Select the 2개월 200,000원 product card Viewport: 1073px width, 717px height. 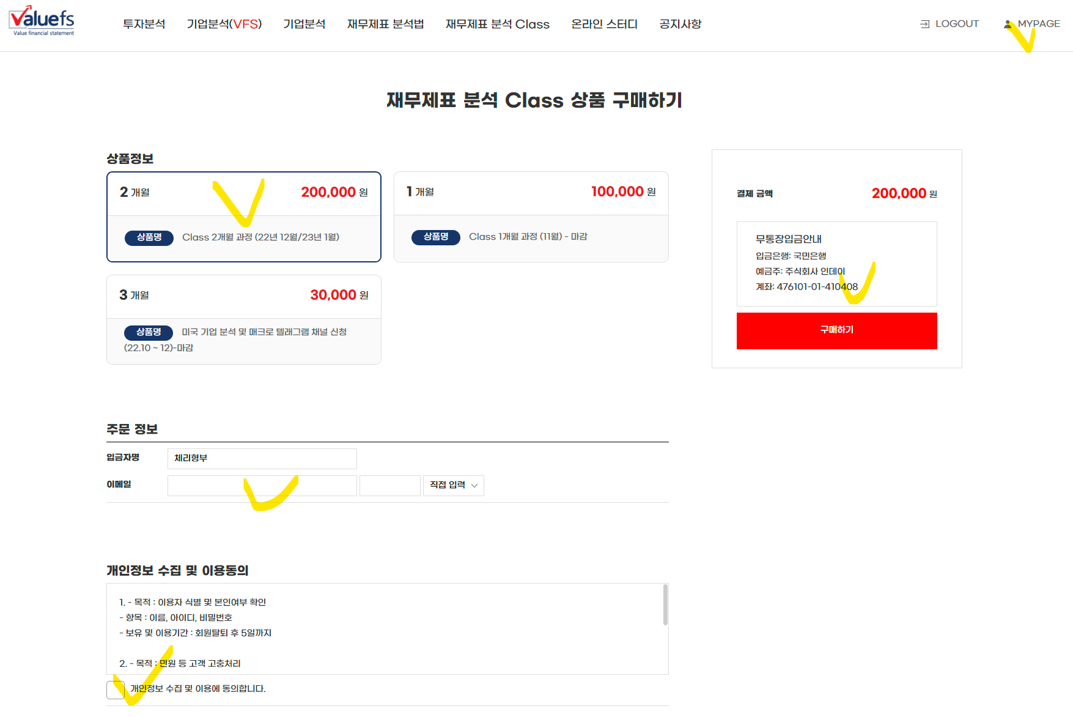click(x=244, y=217)
